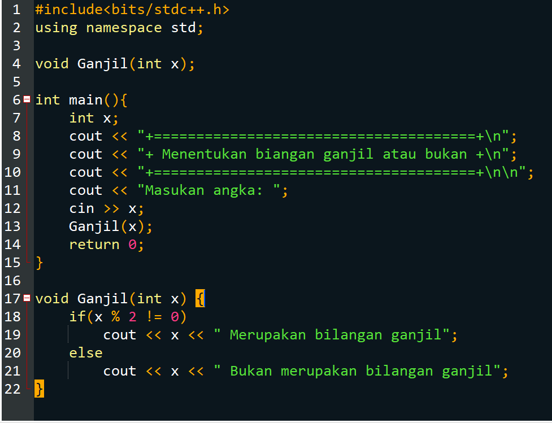Click the keyword namespace on line 2
The width and height of the screenshot is (552, 423).
[x=123, y=27]
